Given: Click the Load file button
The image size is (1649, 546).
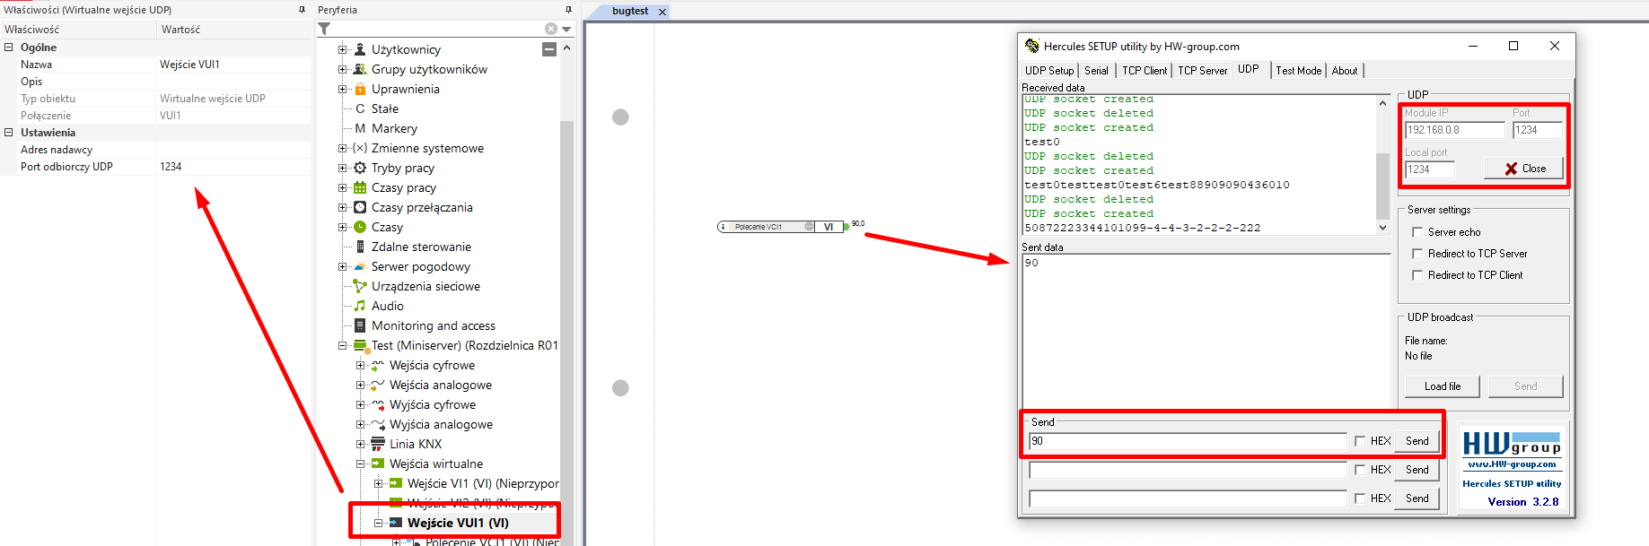Looking at the screenshot, I should [x=1442, y=386].
